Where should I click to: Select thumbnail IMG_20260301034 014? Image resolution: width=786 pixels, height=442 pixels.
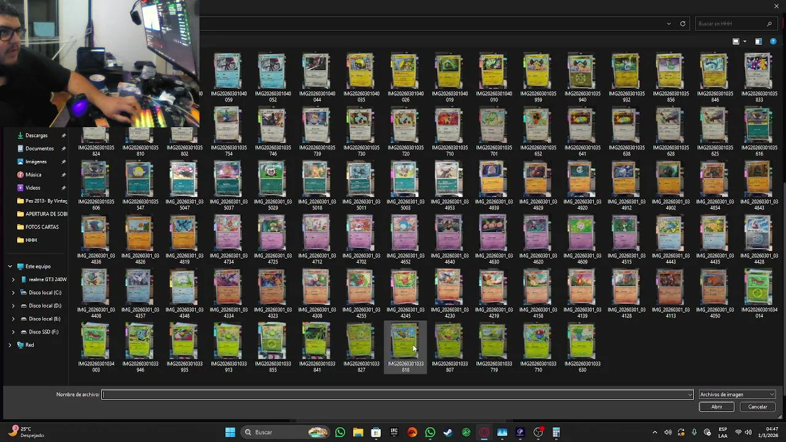tap(759, 294)
